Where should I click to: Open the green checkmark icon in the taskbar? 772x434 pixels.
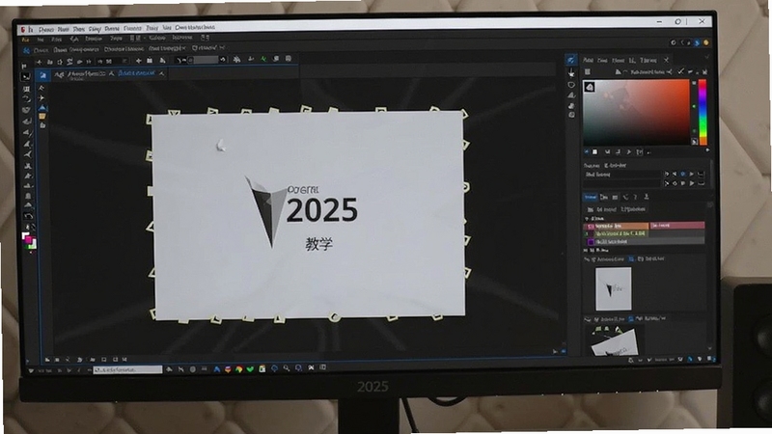(x=250, y=368)
